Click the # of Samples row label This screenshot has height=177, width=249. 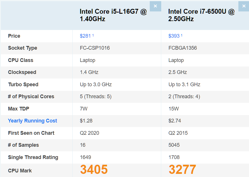click(x=23, y=145)
